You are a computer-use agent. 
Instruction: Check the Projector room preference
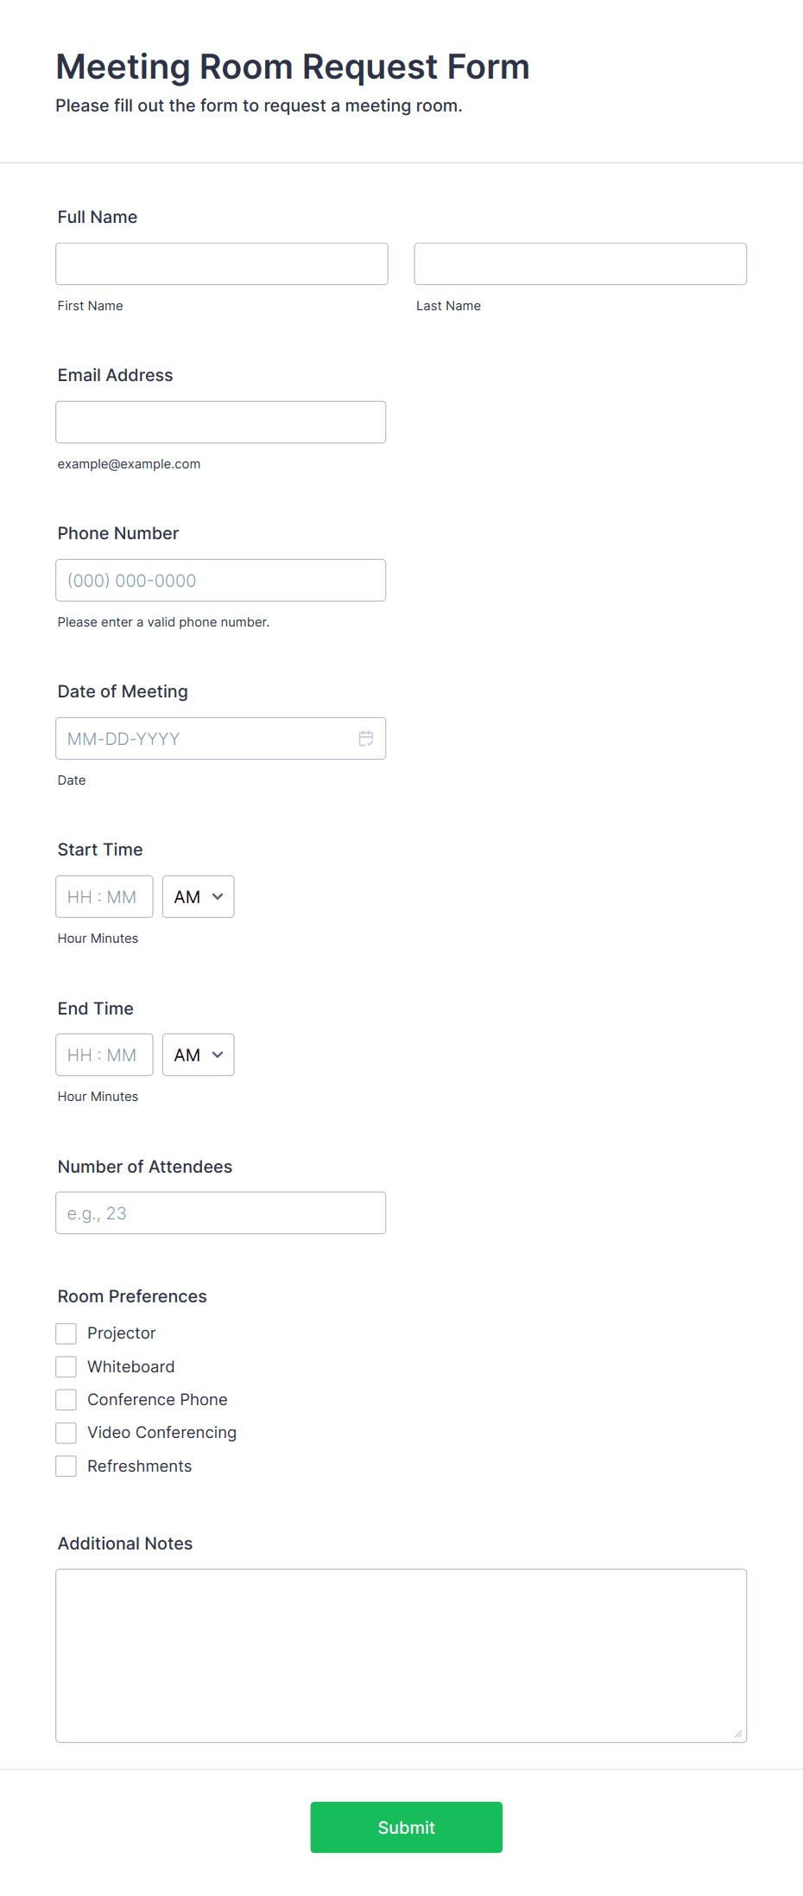66,1333
